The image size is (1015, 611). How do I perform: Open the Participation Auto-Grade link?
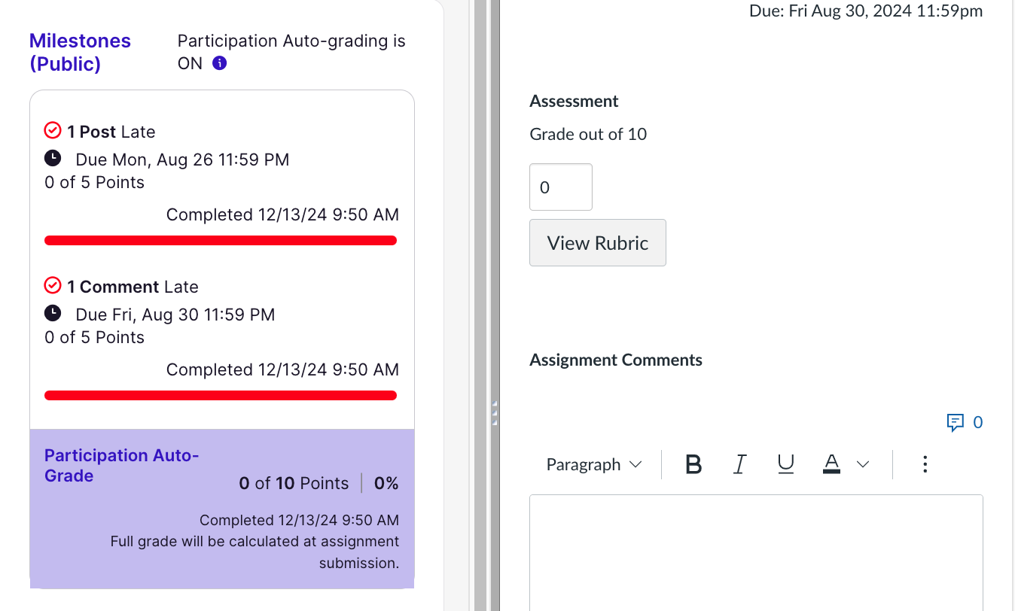tap(120, 465)
